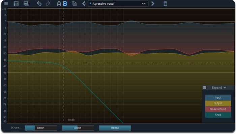Save the current preset with floppy icon
Image resolution: width=236 pixels, height=134 pixels.
[x=16, y=3]
